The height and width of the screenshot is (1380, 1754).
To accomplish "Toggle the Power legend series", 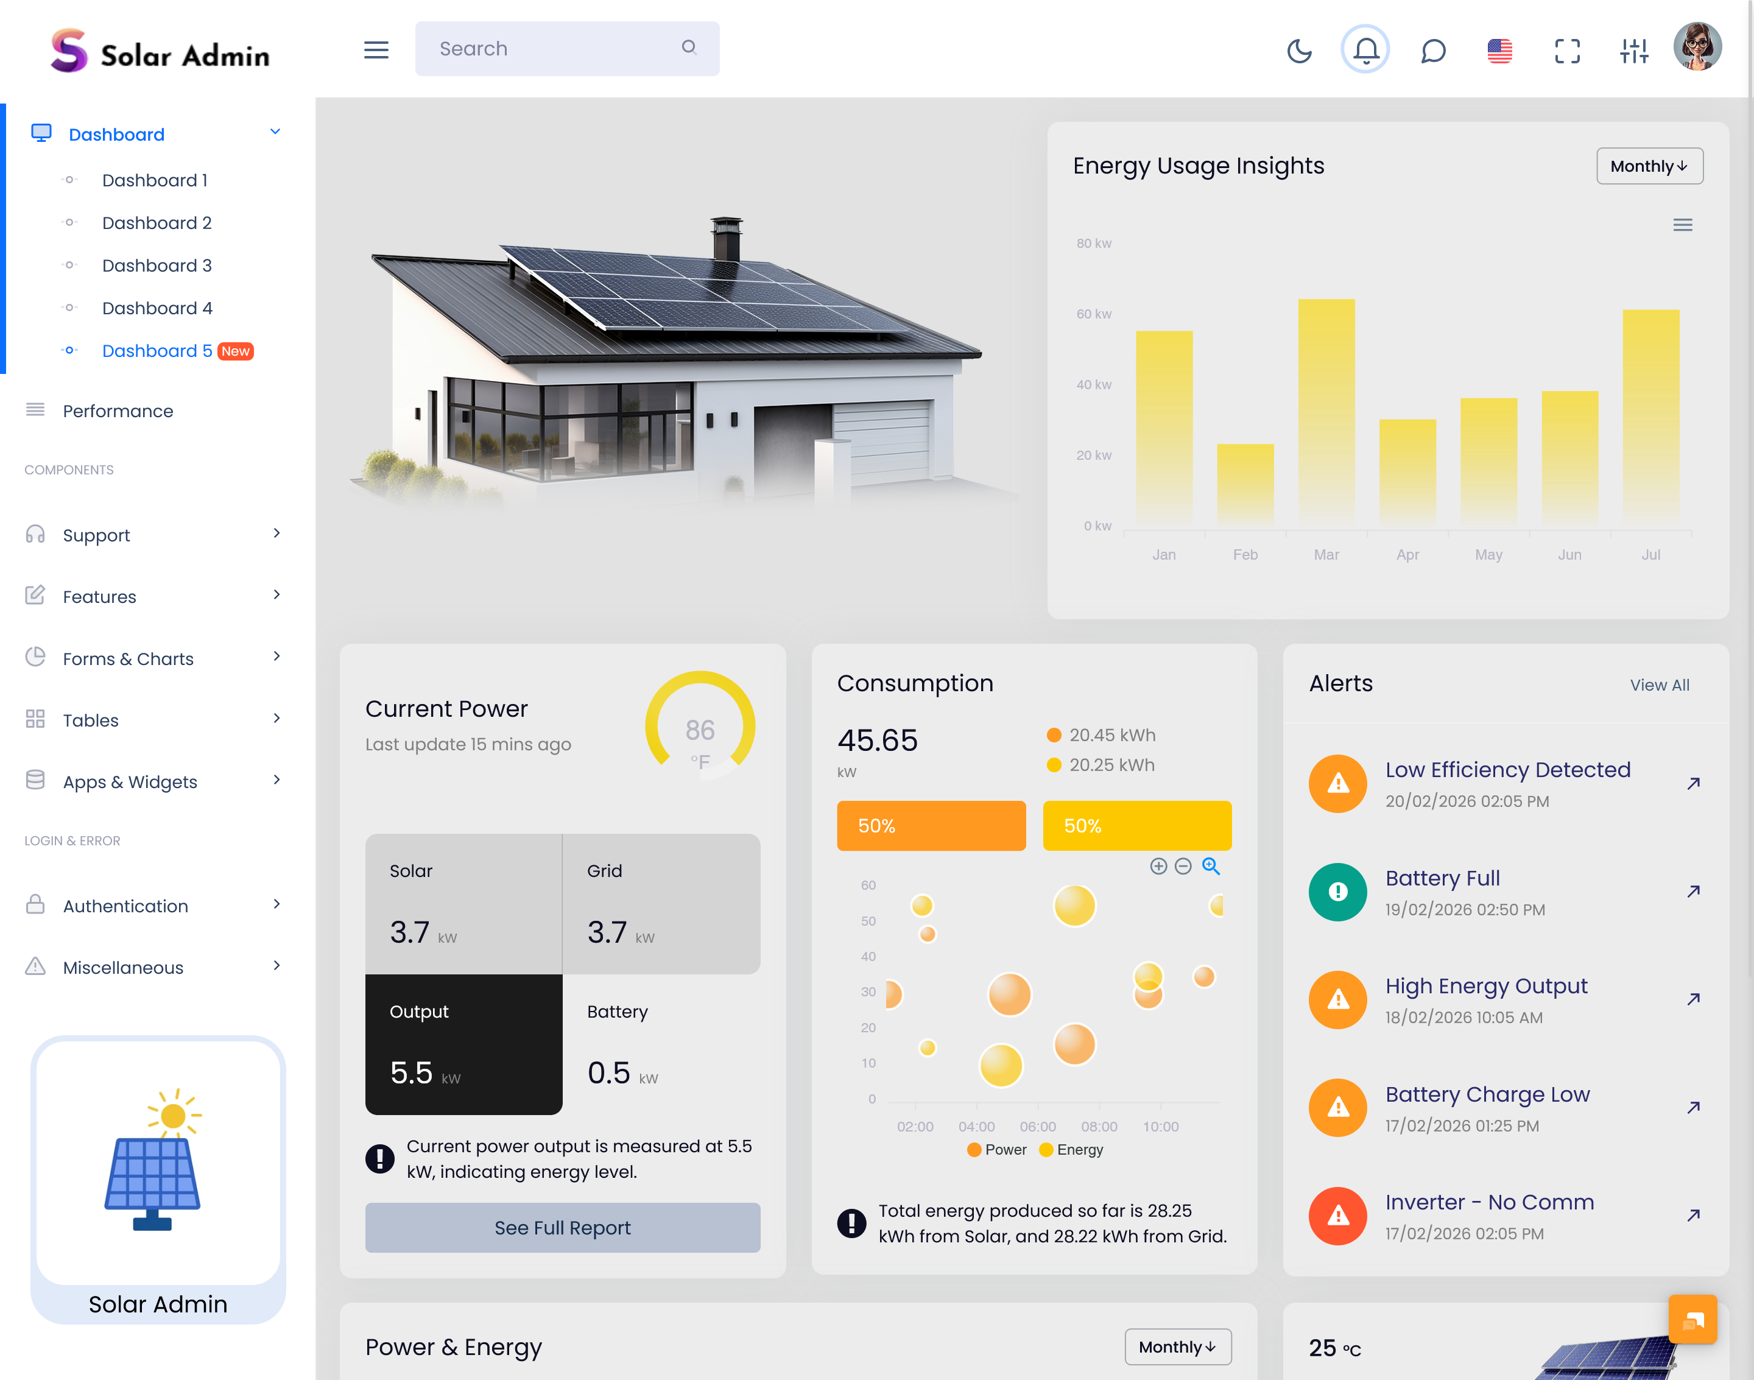I will tap(996, 1150).
